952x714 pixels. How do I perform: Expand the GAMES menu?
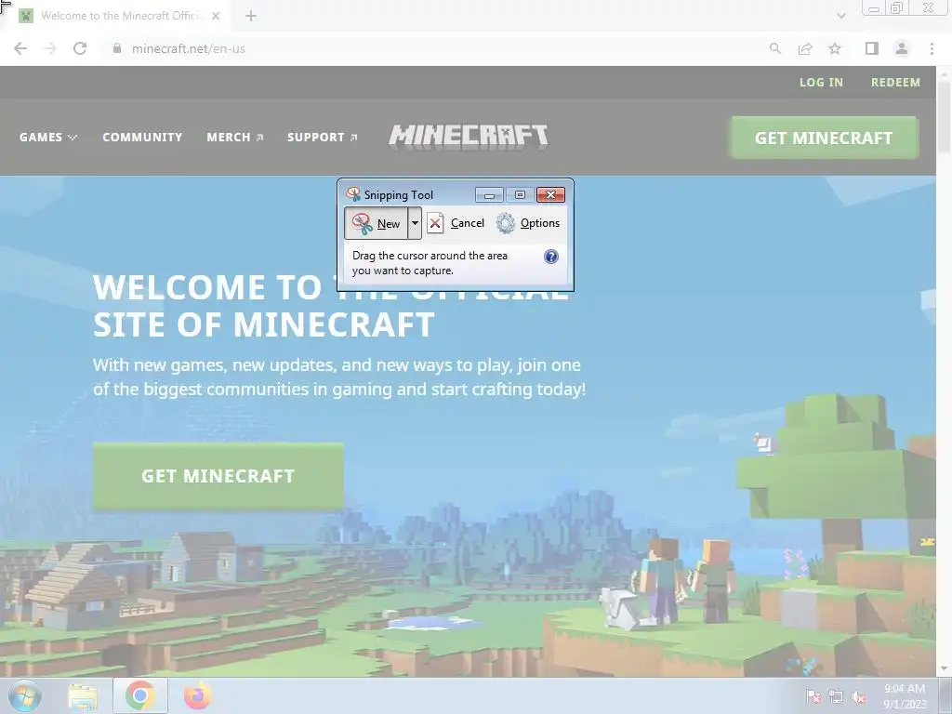(x=48, y=138)
